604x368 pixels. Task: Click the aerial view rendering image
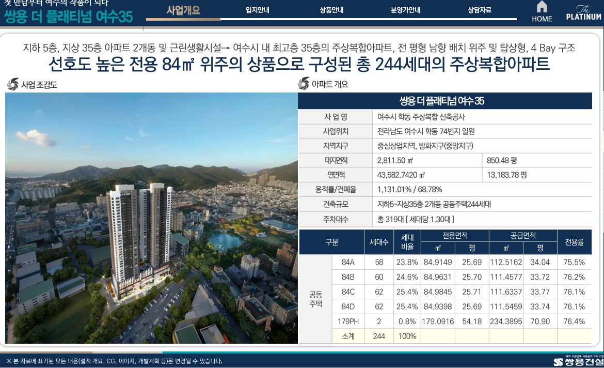(151, 218)
